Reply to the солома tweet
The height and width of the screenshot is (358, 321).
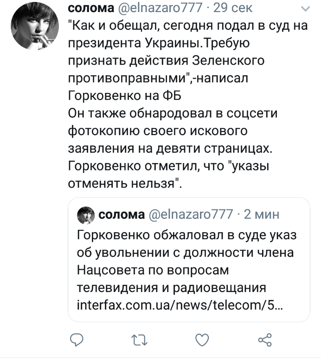point(76,341)
